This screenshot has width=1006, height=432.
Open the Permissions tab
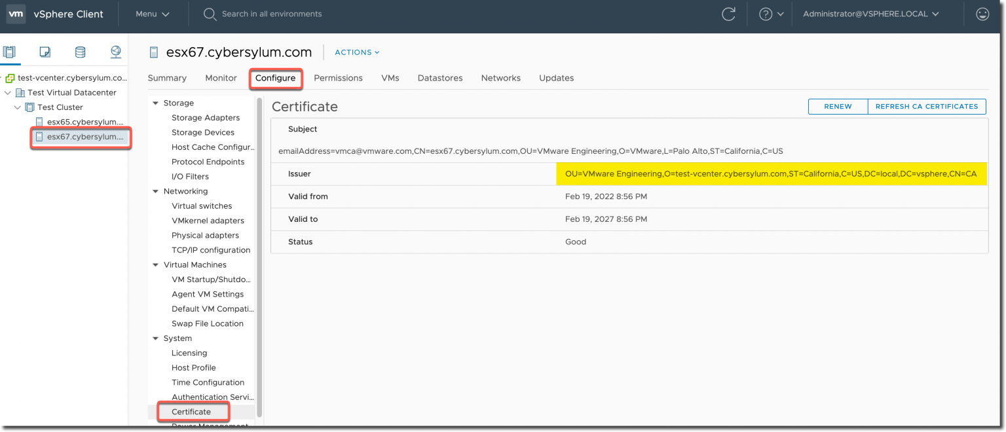[x=338, y=78]
